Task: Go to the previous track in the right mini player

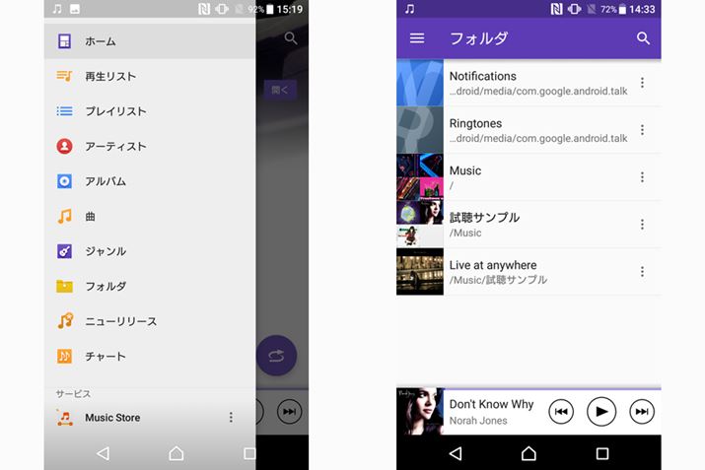Action: (x=561, y=412)
